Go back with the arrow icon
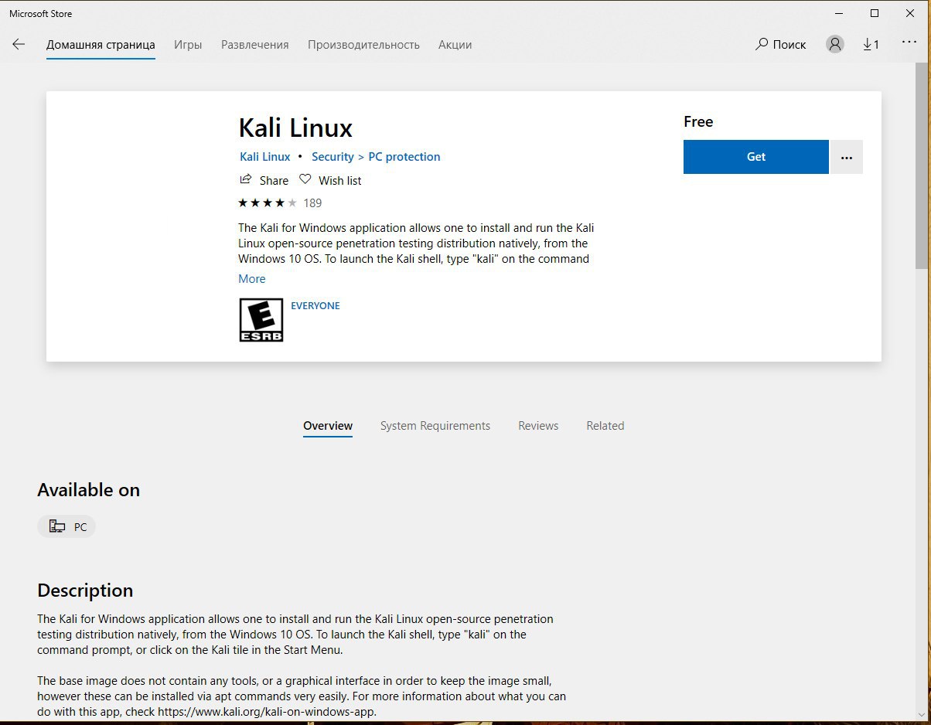The image size is (931, 725). (x=19, y=44)
